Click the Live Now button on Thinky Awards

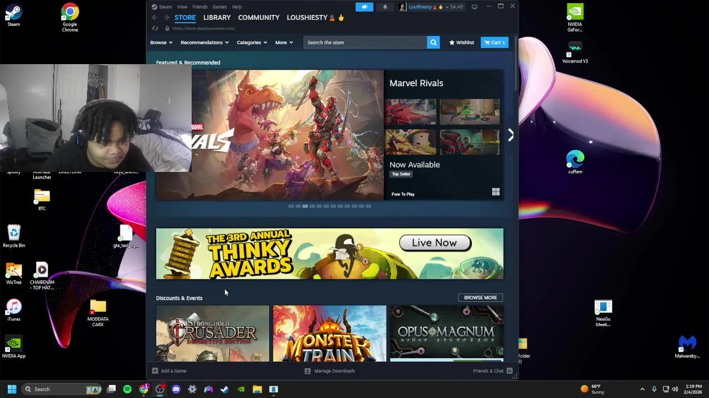coord(435,243)
